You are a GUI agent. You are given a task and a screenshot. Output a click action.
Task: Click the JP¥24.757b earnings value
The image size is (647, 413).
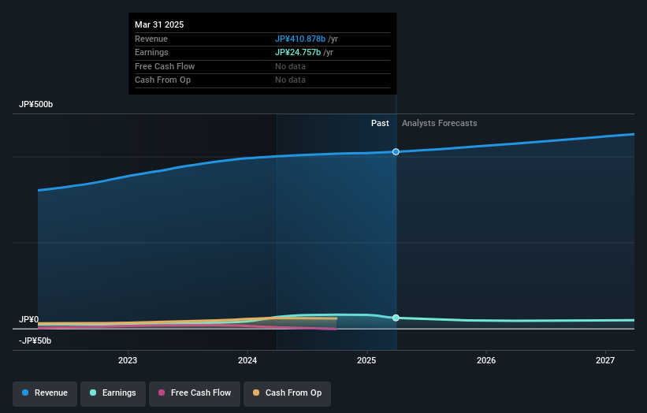coord(298,52)
